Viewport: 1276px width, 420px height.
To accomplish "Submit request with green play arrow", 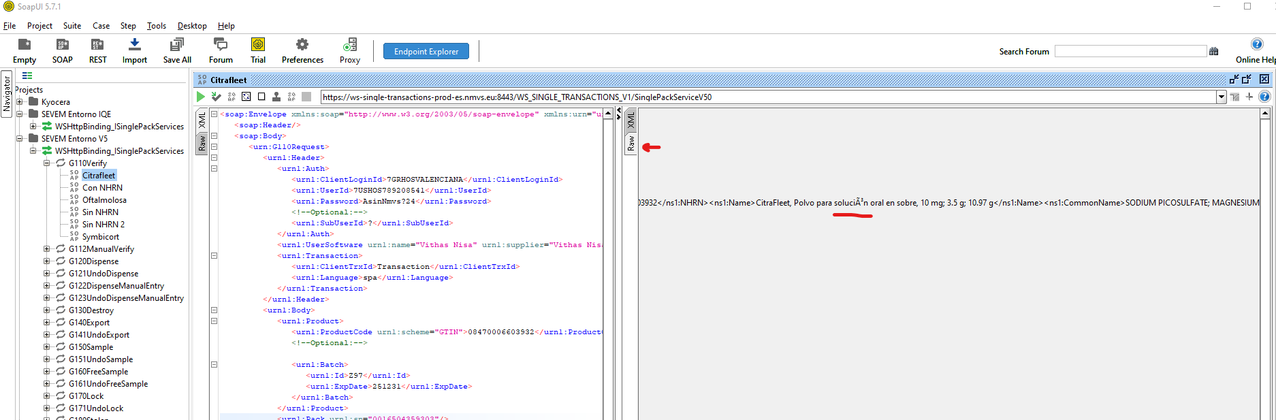I will tap(201, 97).
